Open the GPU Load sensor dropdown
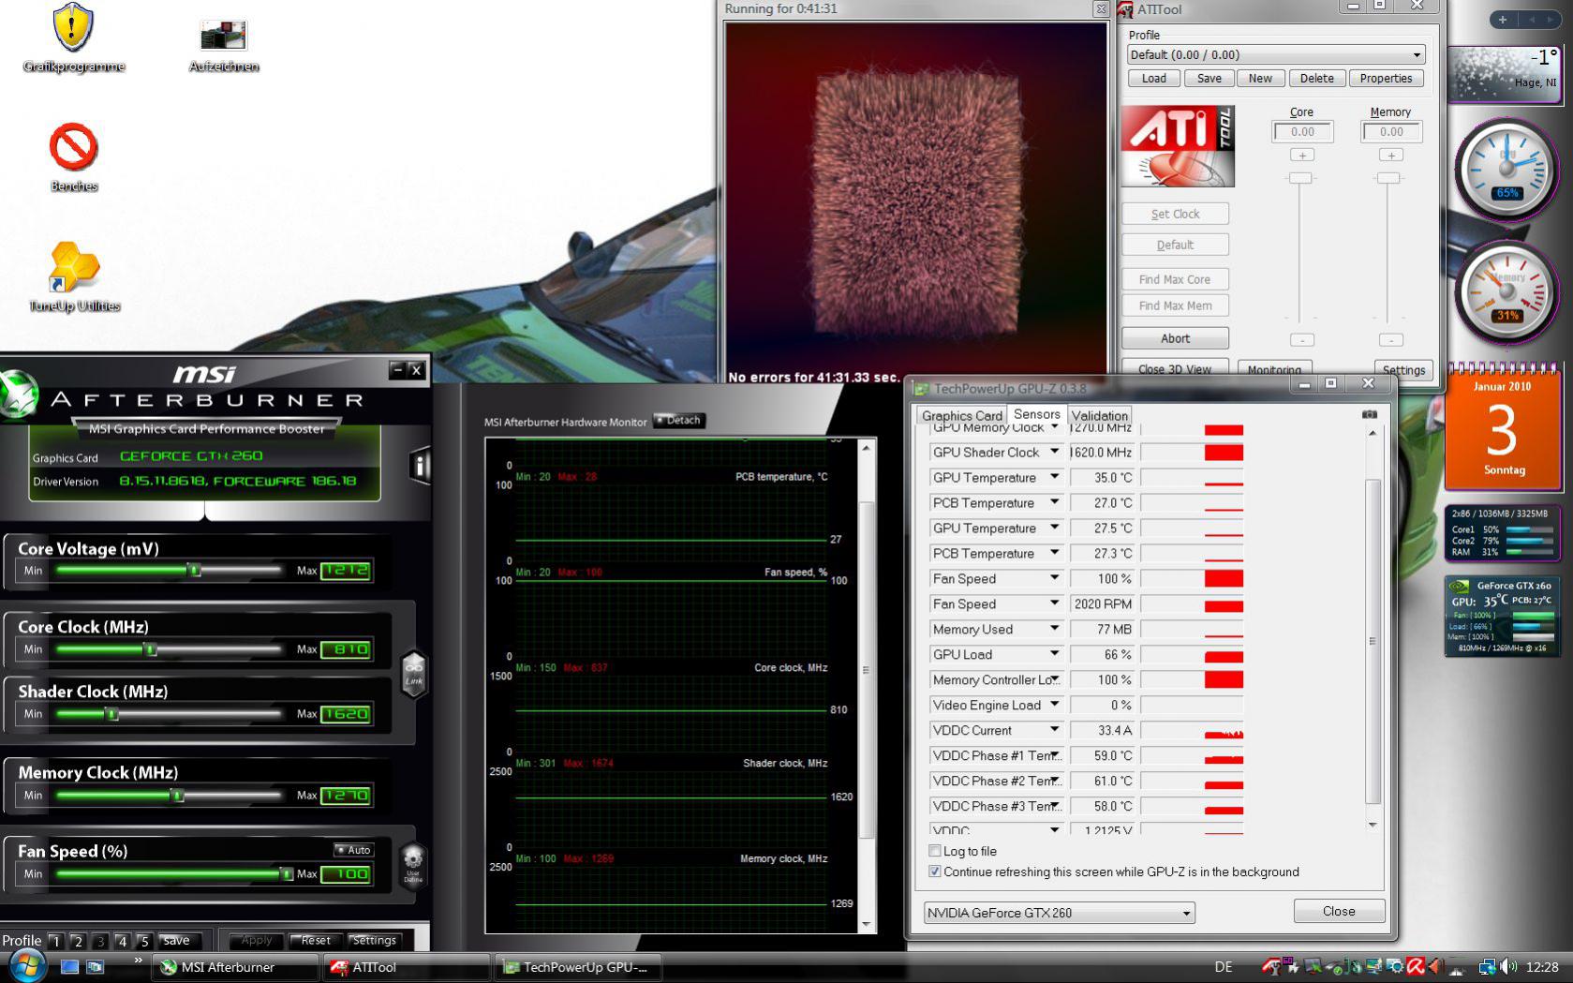This screenshot has height=983, width=1573. click(x=1054, y=654)
